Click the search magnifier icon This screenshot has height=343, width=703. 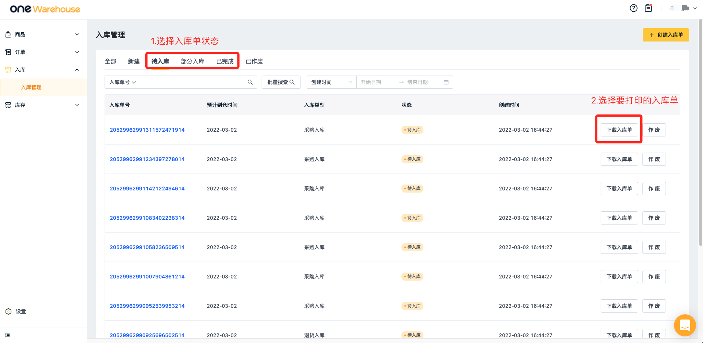(250, 82)
